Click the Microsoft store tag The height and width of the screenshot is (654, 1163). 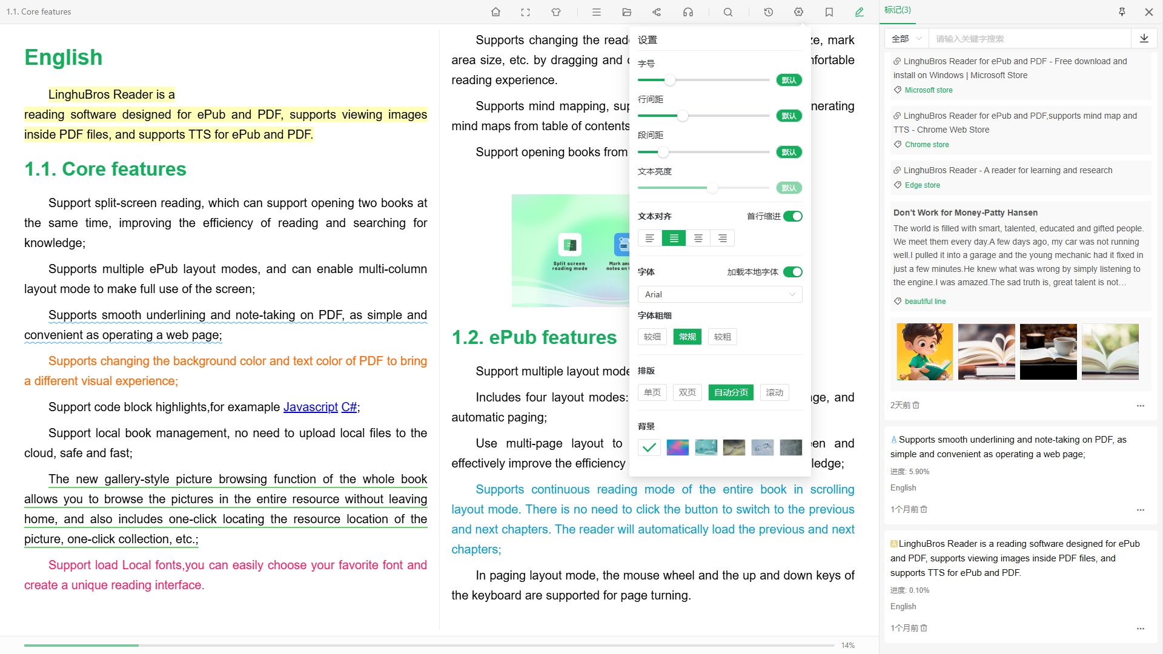click(x=929, y=90)
